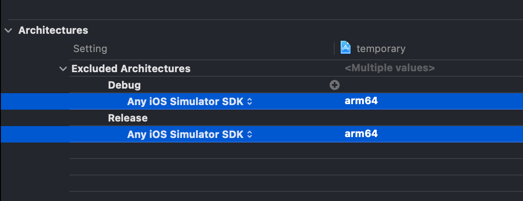Click the plus icon on Debug row
This screenshot has width=523, height=201.
tap(335, 85)
